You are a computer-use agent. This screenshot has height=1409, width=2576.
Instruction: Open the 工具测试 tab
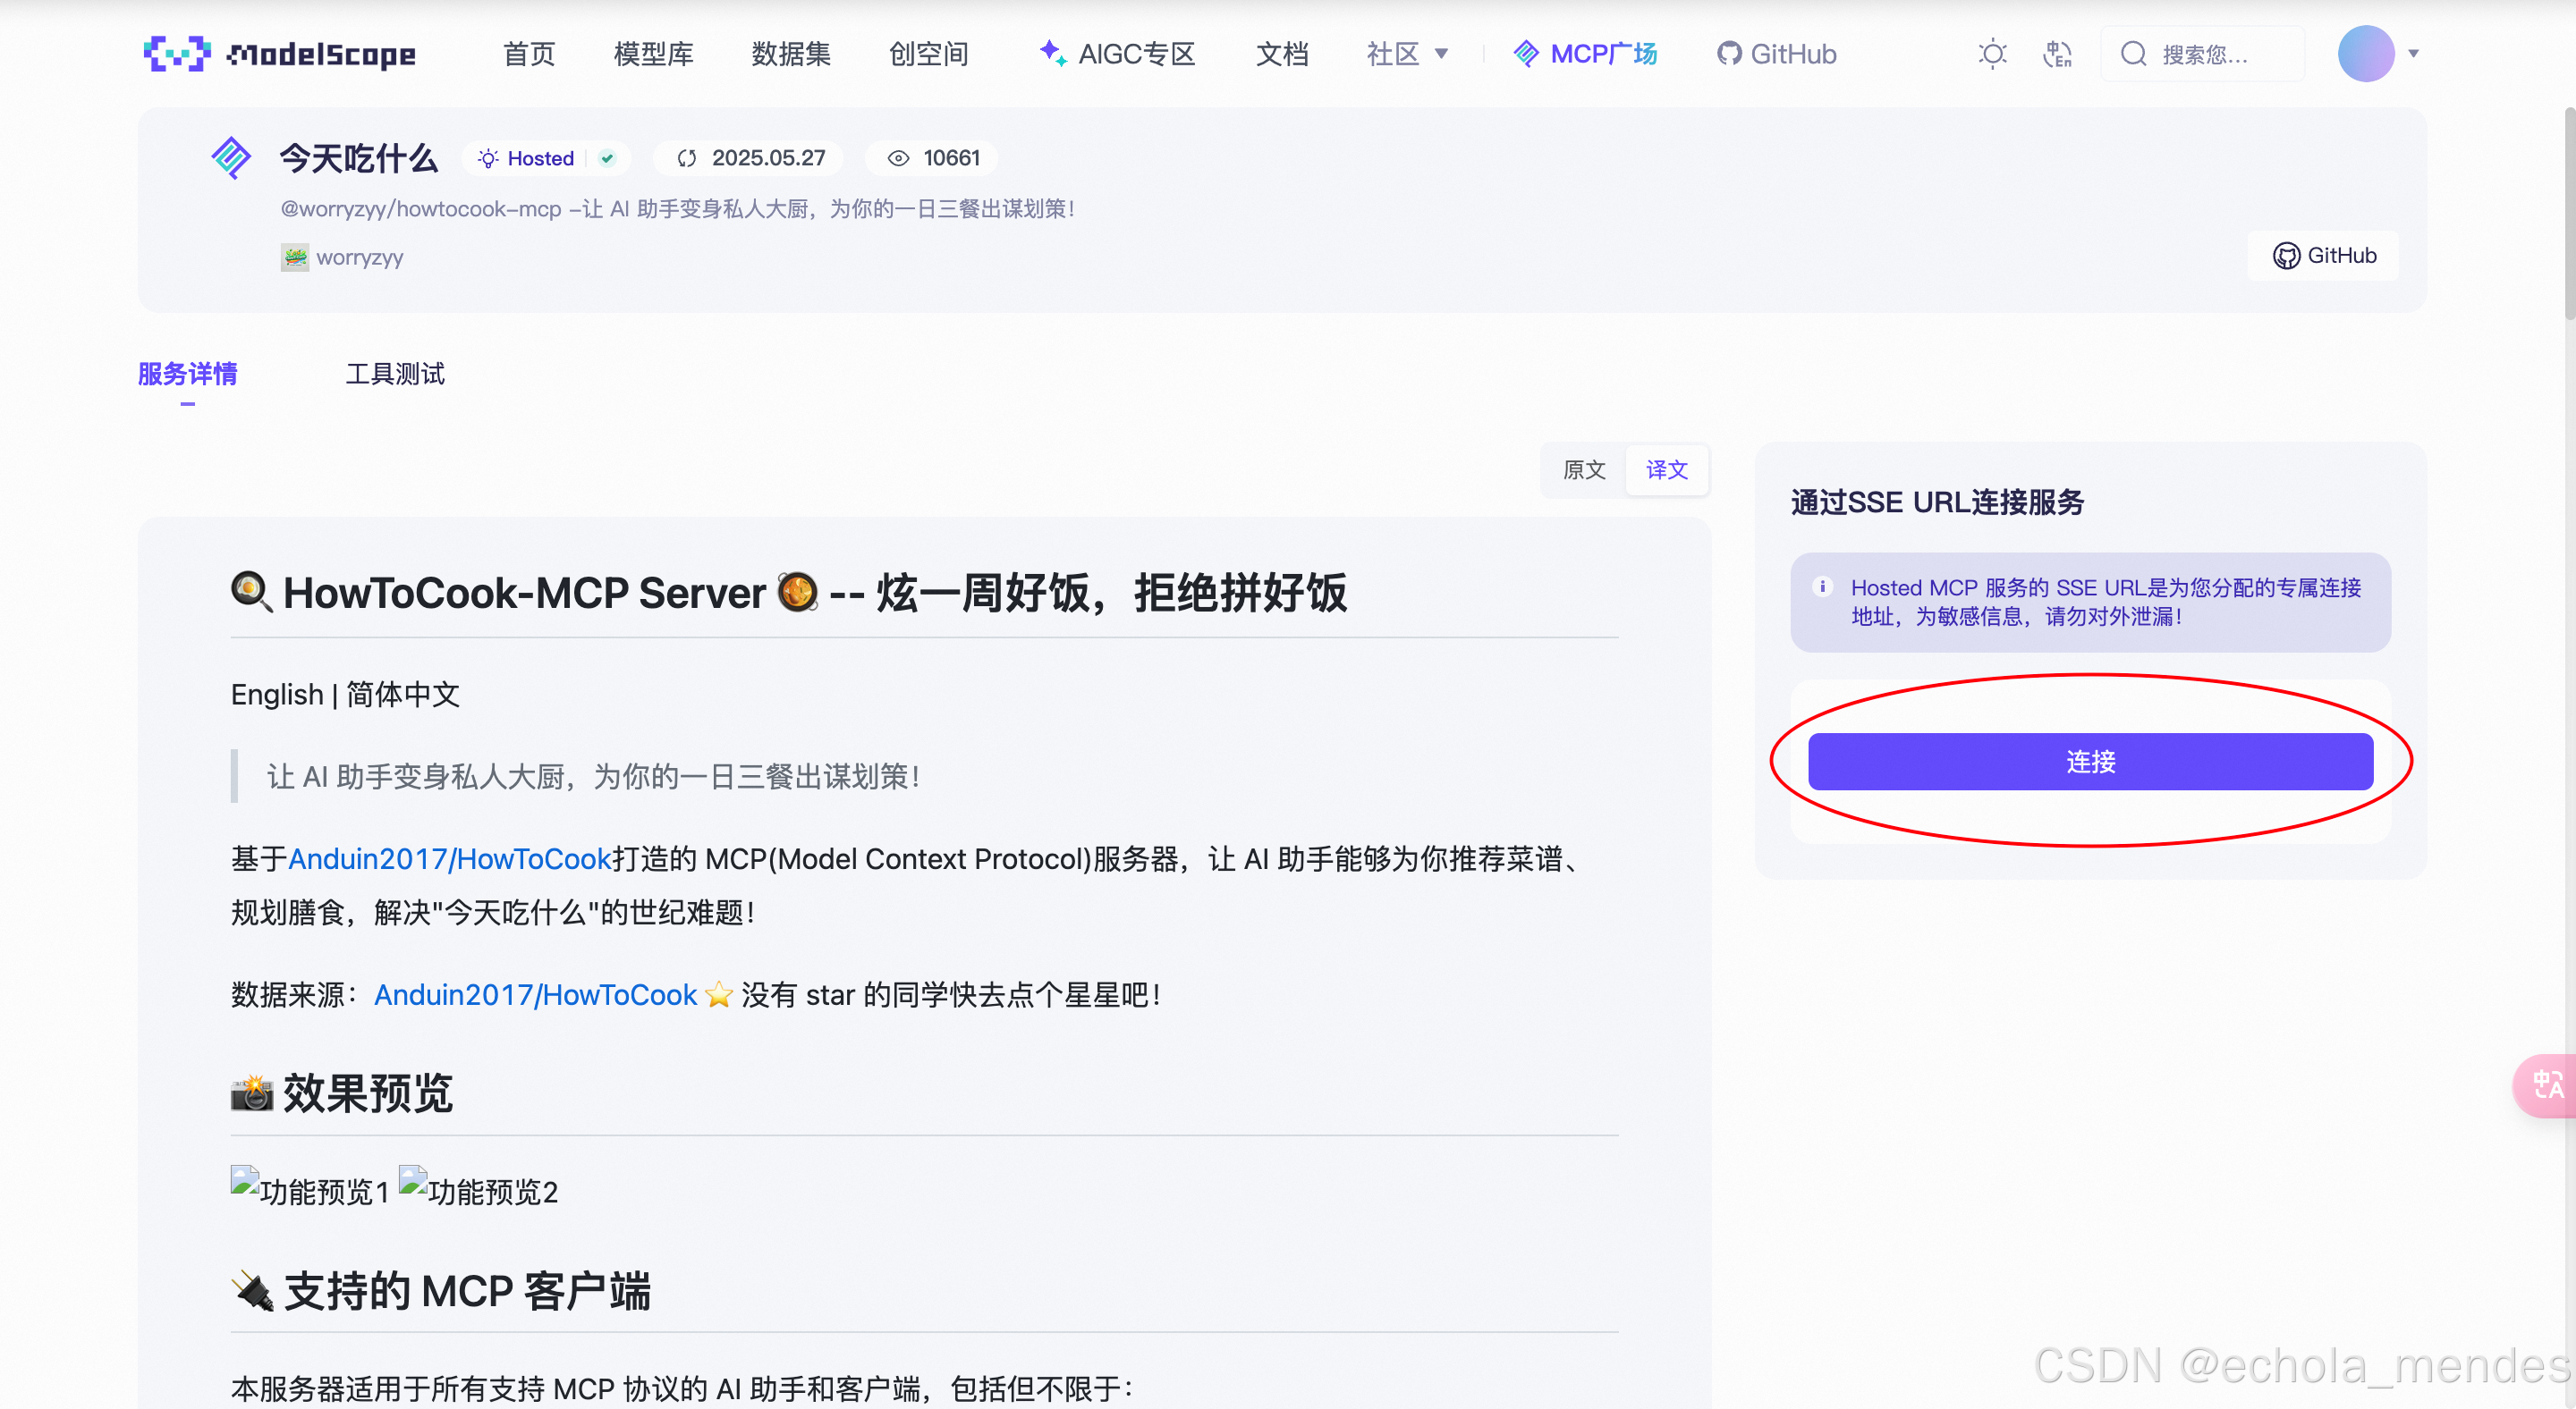coord(395,374)
